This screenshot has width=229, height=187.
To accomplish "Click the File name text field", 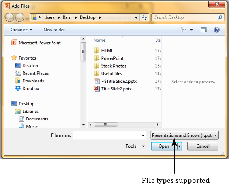I will point(109,135).
